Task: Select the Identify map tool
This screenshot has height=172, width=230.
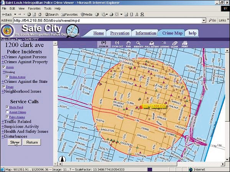Action: click(138, 44)
